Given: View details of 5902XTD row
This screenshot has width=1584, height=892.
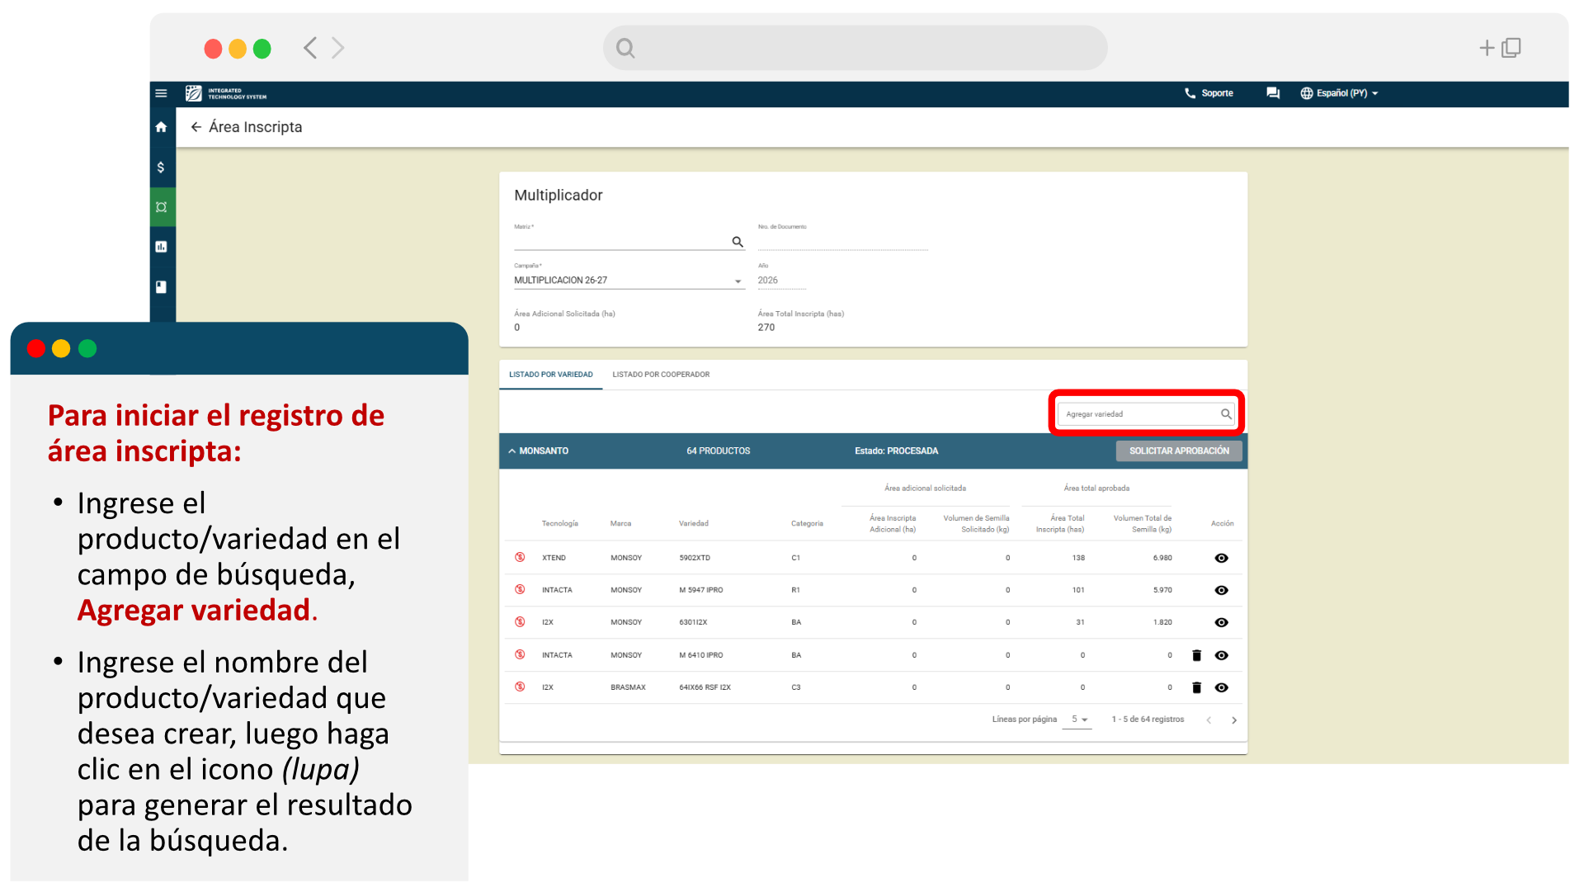Looking at the screenshot, I should [1222, 559].
